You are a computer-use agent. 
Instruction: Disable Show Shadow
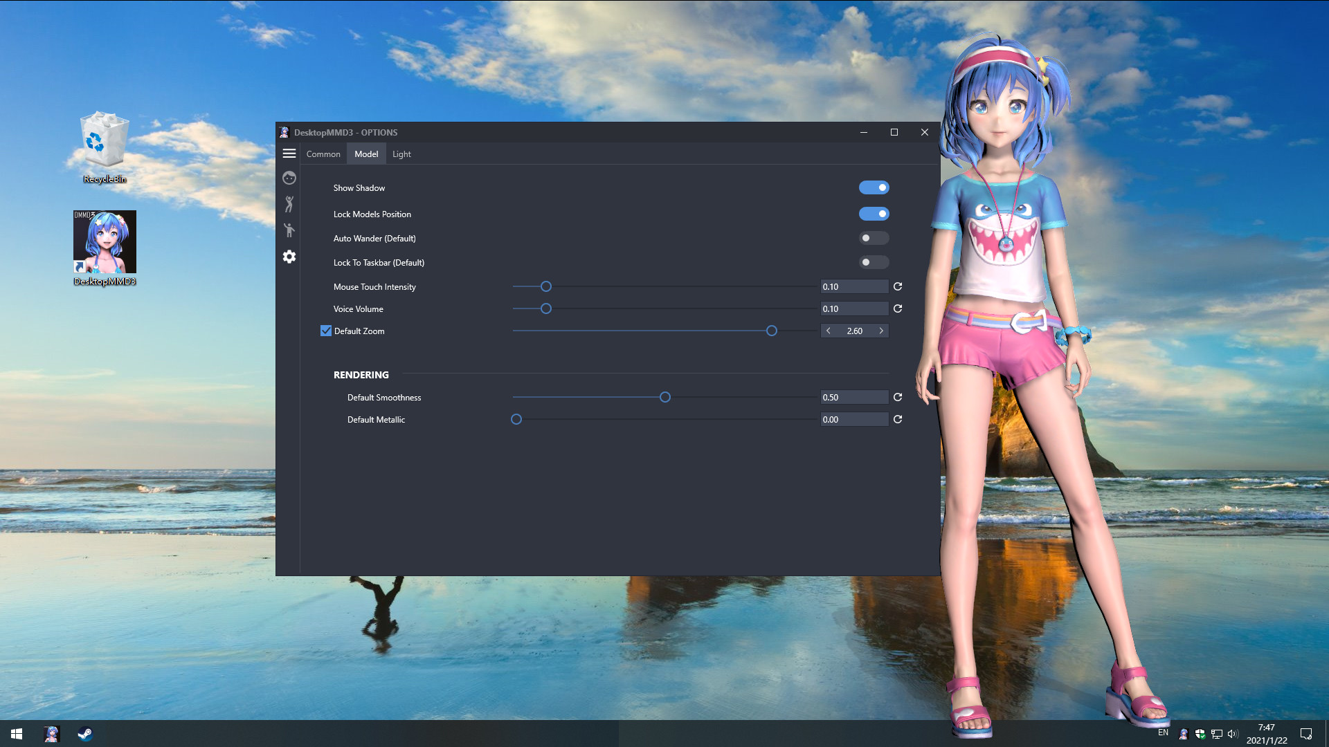874,187
